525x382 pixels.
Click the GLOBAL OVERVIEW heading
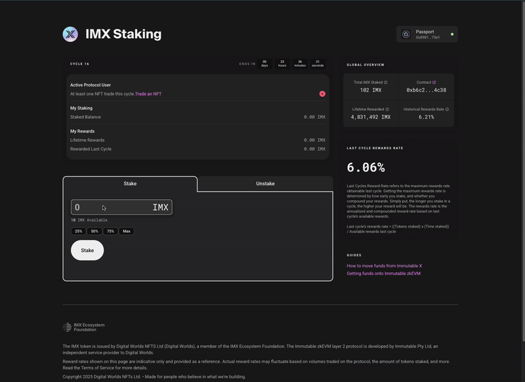pyautogui.click(x=366, y=65)
